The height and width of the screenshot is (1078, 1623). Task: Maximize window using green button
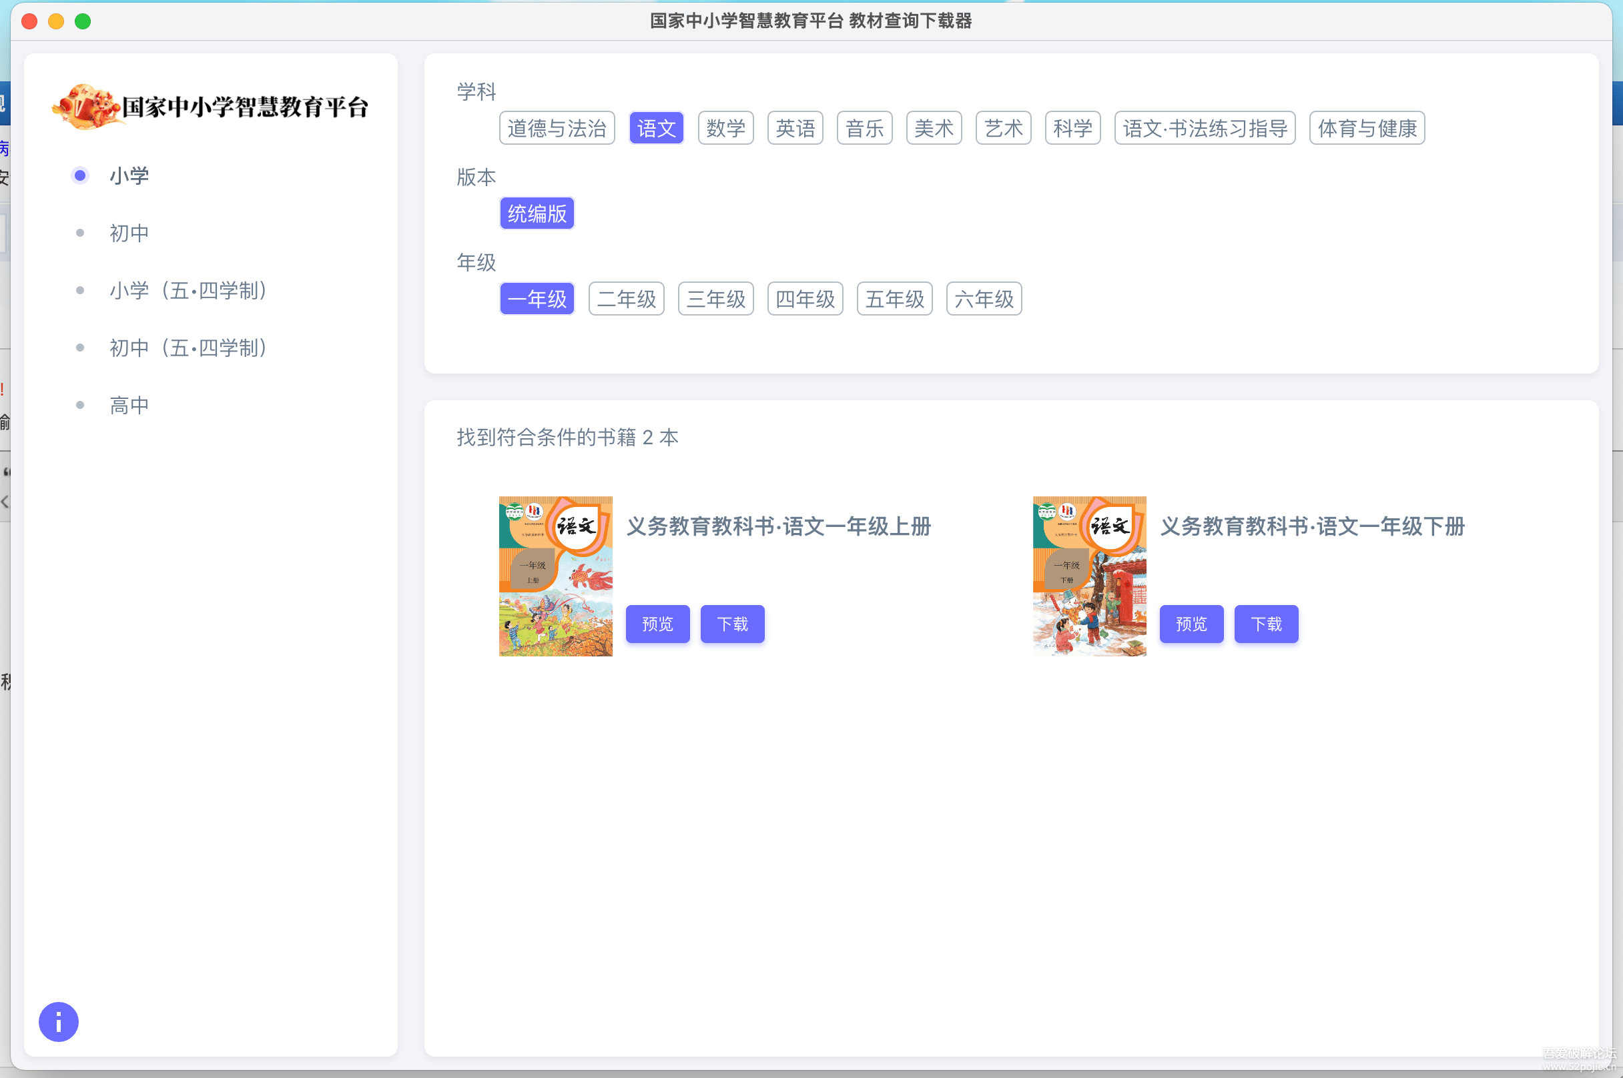83,21
